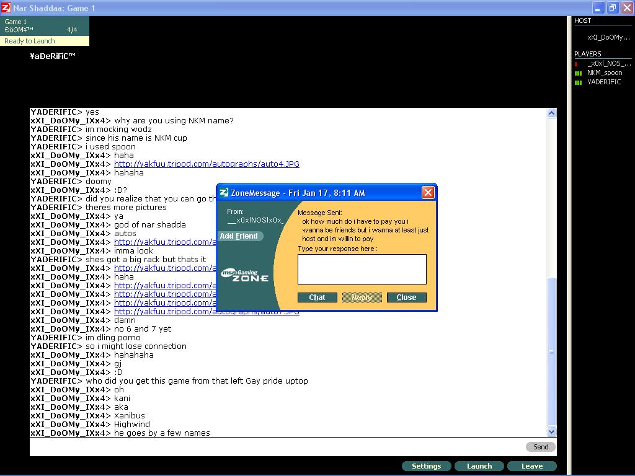
Task: Close the ZoneMessage popup with the red X
Action: (x=428, y=193)
